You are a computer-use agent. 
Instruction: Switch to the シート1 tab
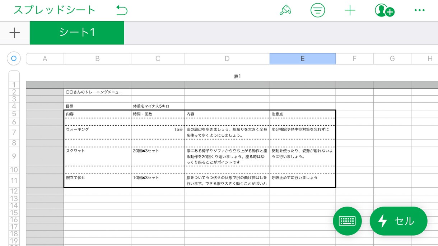click(x=77, y=33)
